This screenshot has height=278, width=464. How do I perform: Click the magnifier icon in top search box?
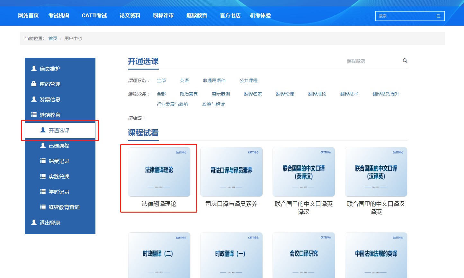pos(438,16)
